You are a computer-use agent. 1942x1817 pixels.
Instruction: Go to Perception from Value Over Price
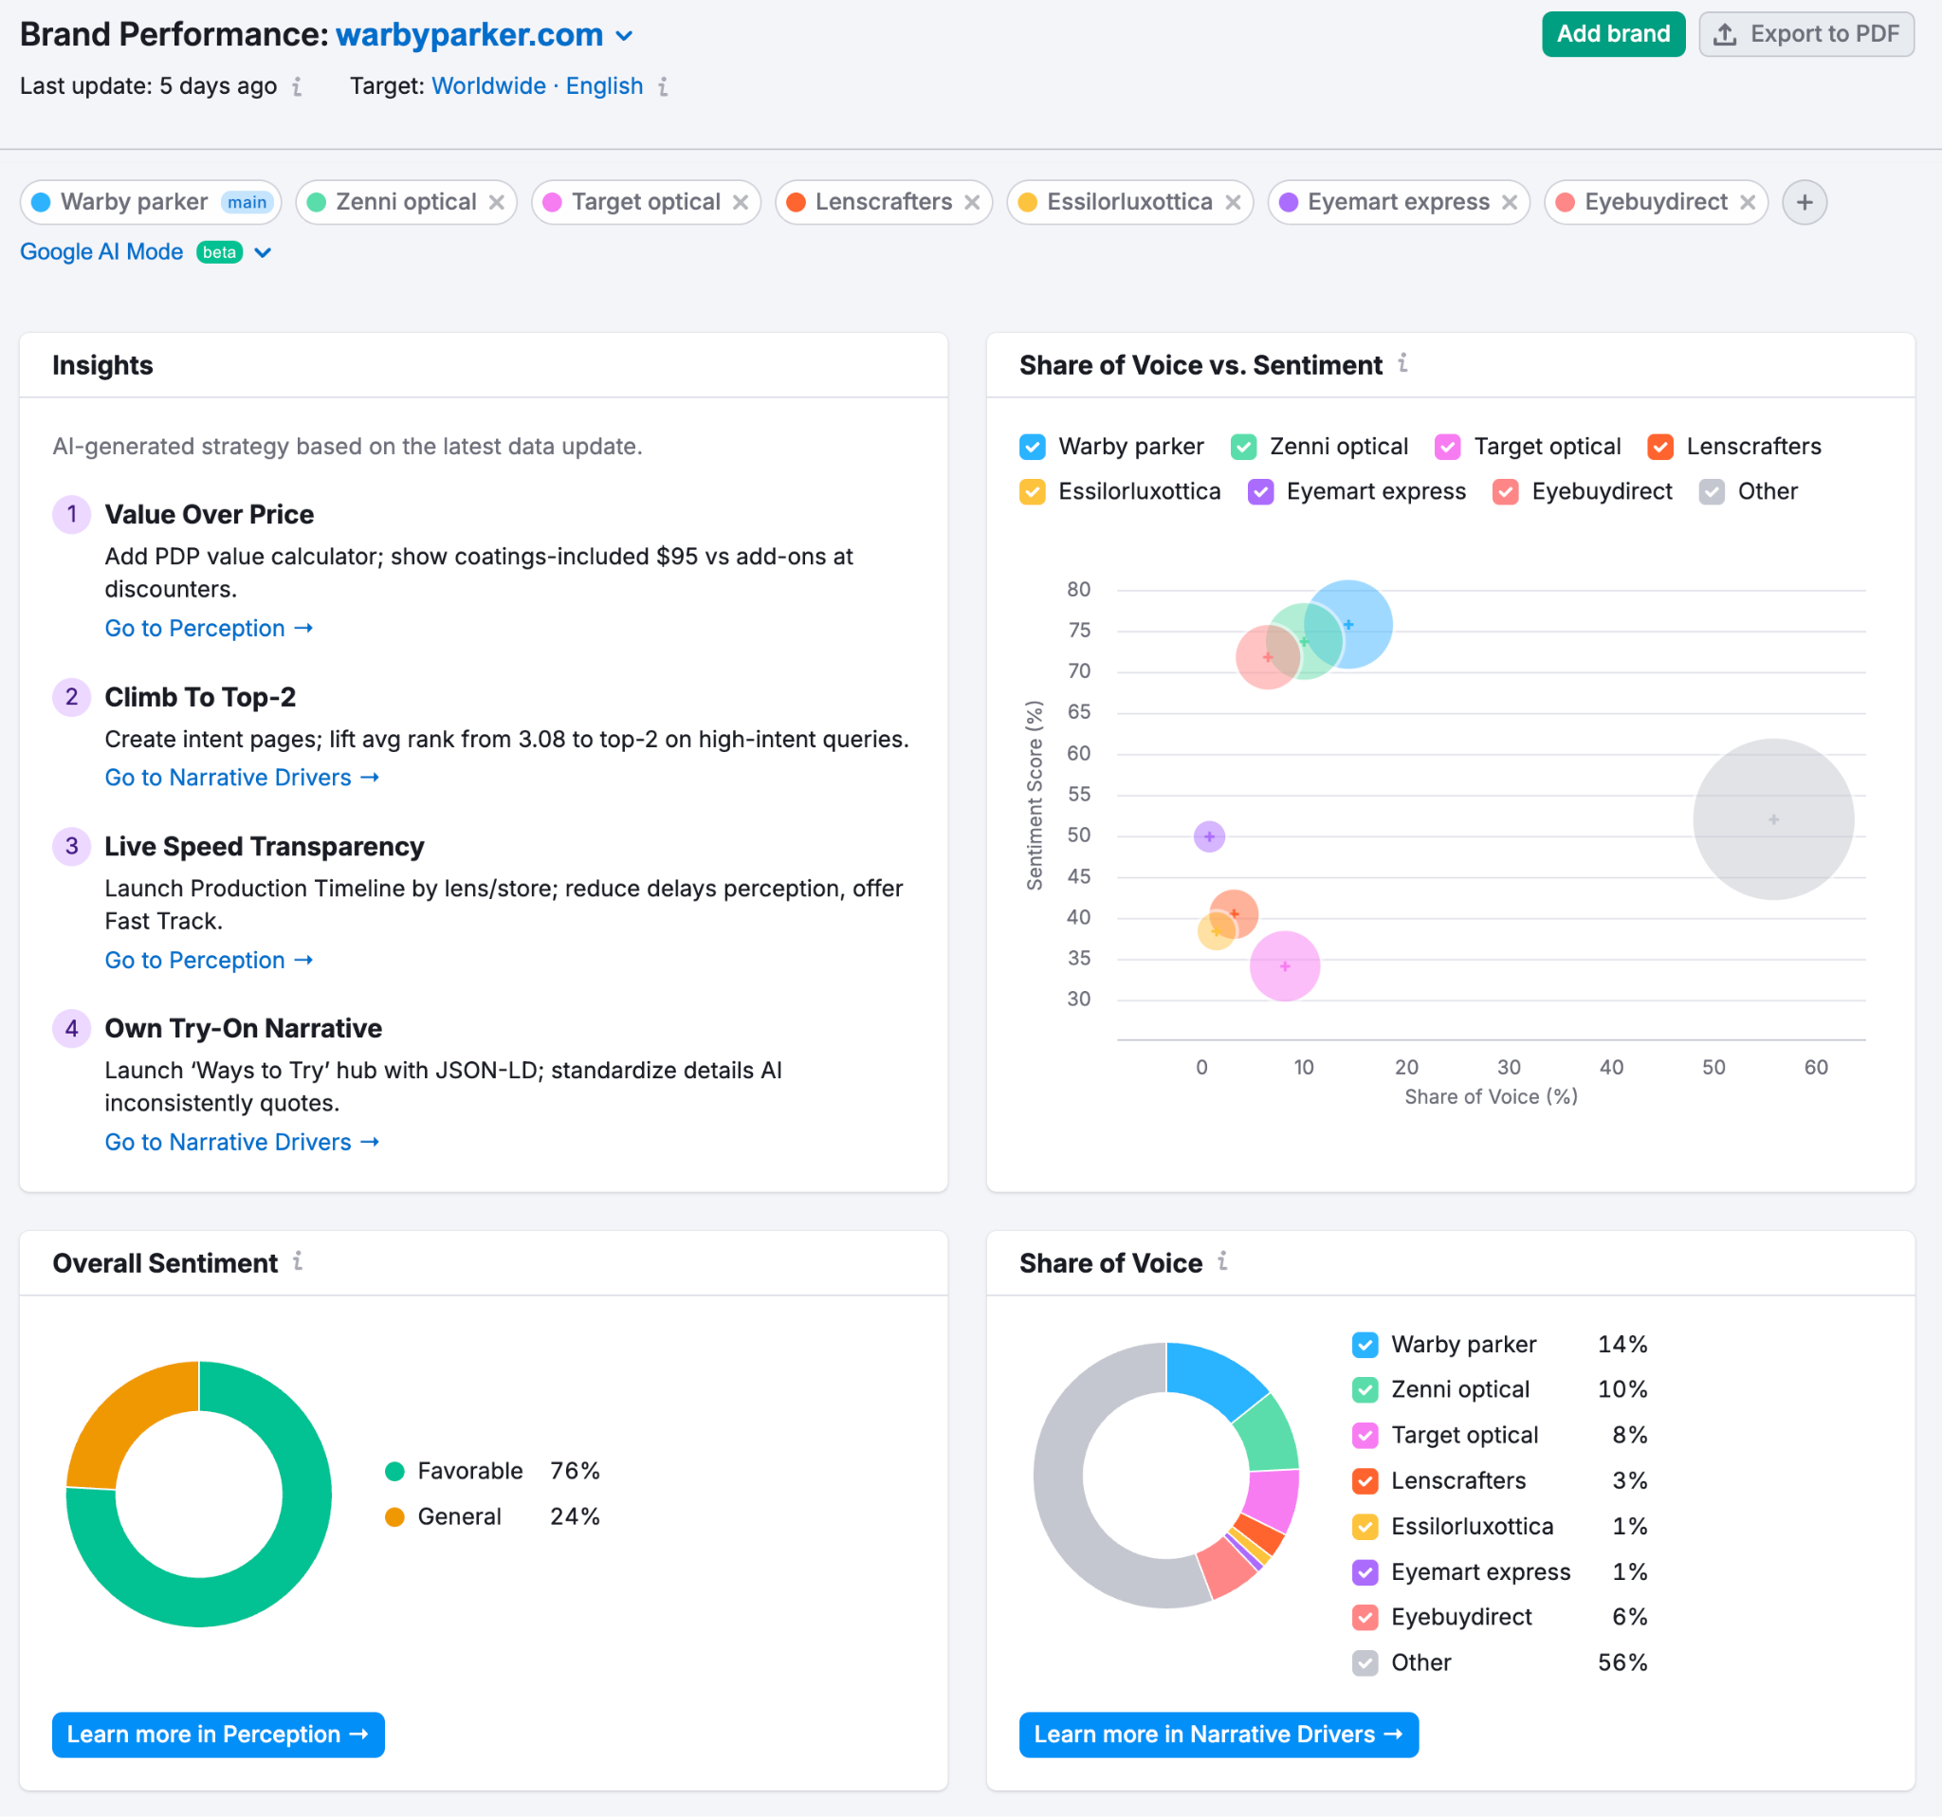pos(208,628)
